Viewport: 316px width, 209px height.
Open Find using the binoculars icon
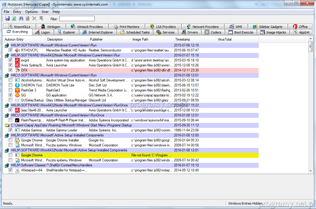[x=21, y=19]
